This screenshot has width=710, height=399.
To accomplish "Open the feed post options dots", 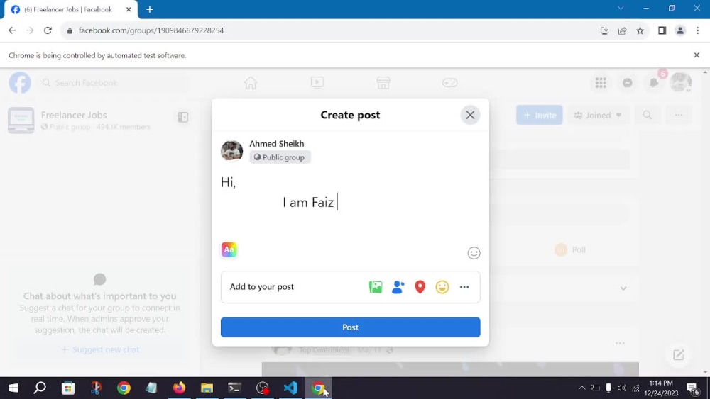I will 620,344.
